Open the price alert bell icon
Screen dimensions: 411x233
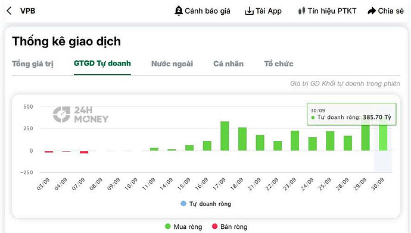click(x=179, y=11)
